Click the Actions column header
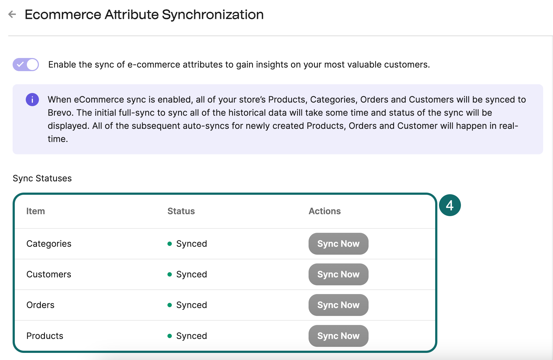This screenshot has width=553, height=360. pos(325,211)
